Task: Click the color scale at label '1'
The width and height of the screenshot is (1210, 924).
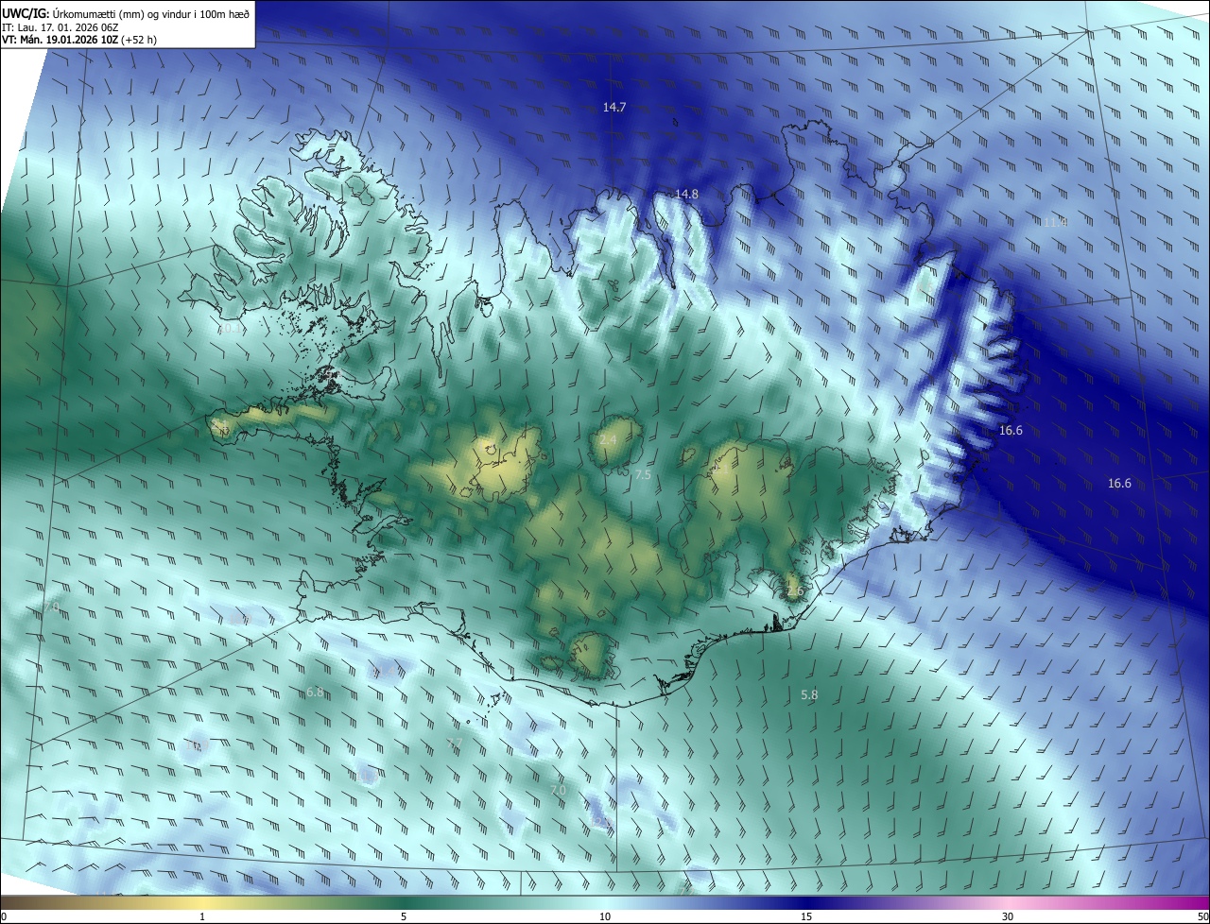Action: tap(202, 916)
